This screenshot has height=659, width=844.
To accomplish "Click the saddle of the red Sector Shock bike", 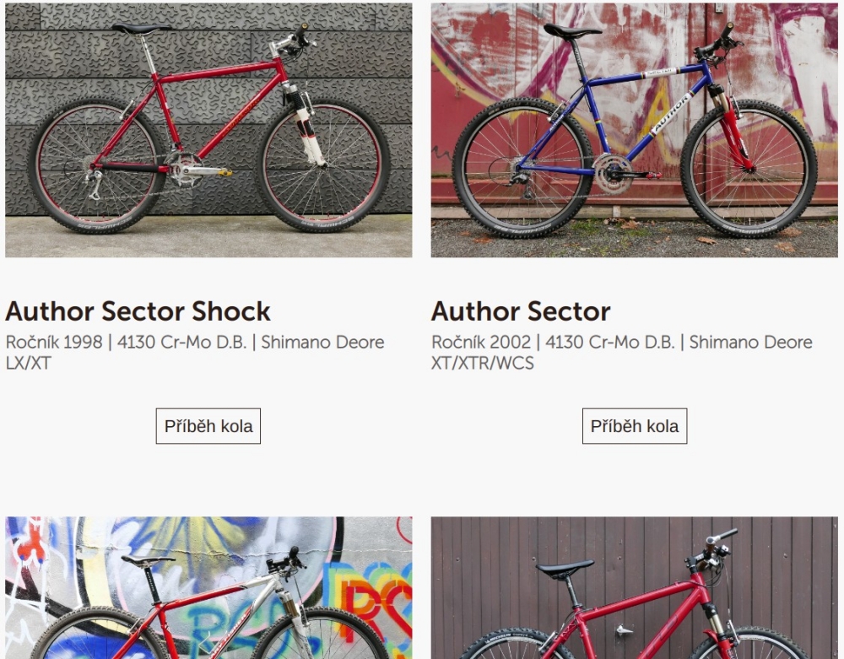I will pyautogui.click(x=141, y=29).
